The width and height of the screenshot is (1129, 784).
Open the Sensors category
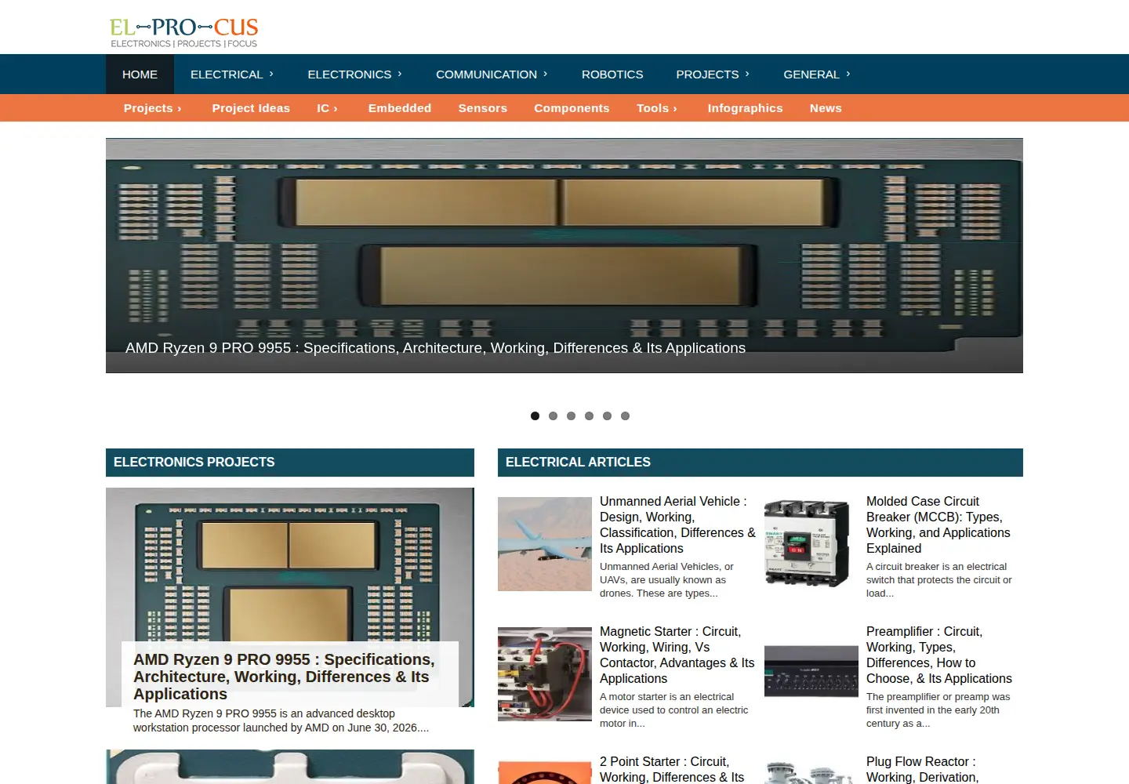tap(483, 108)
